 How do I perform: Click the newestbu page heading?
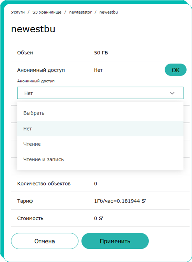click(33, 29)
